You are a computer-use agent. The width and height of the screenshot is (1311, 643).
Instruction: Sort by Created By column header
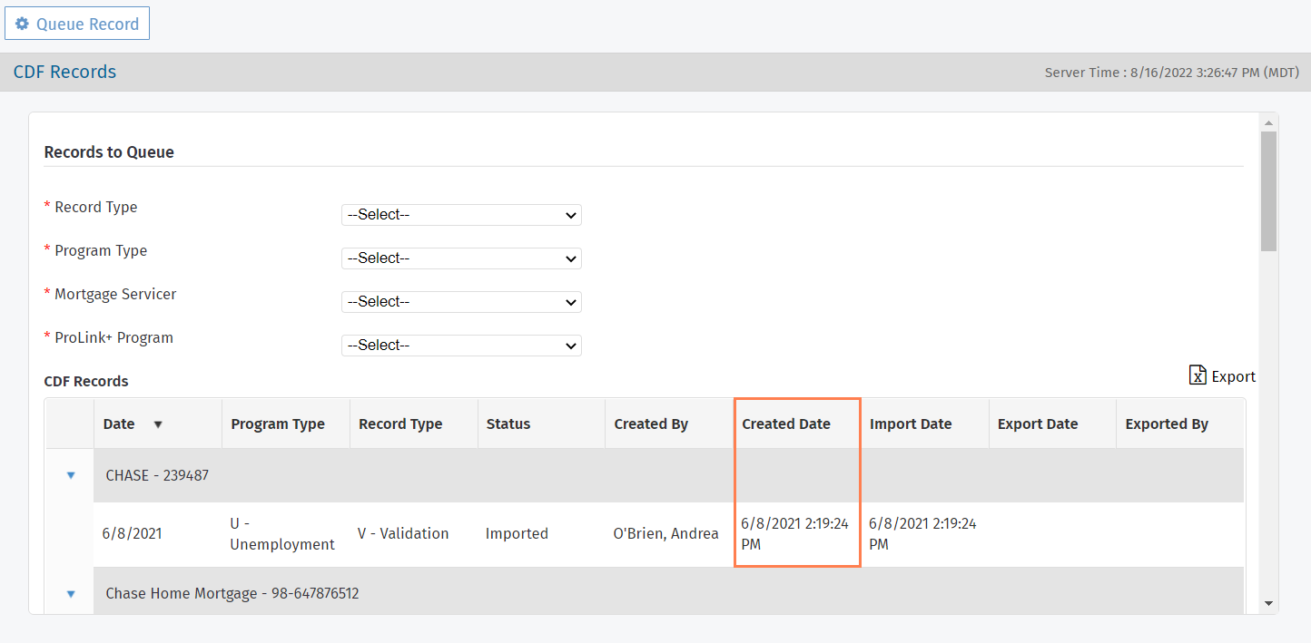click(651, 424)
